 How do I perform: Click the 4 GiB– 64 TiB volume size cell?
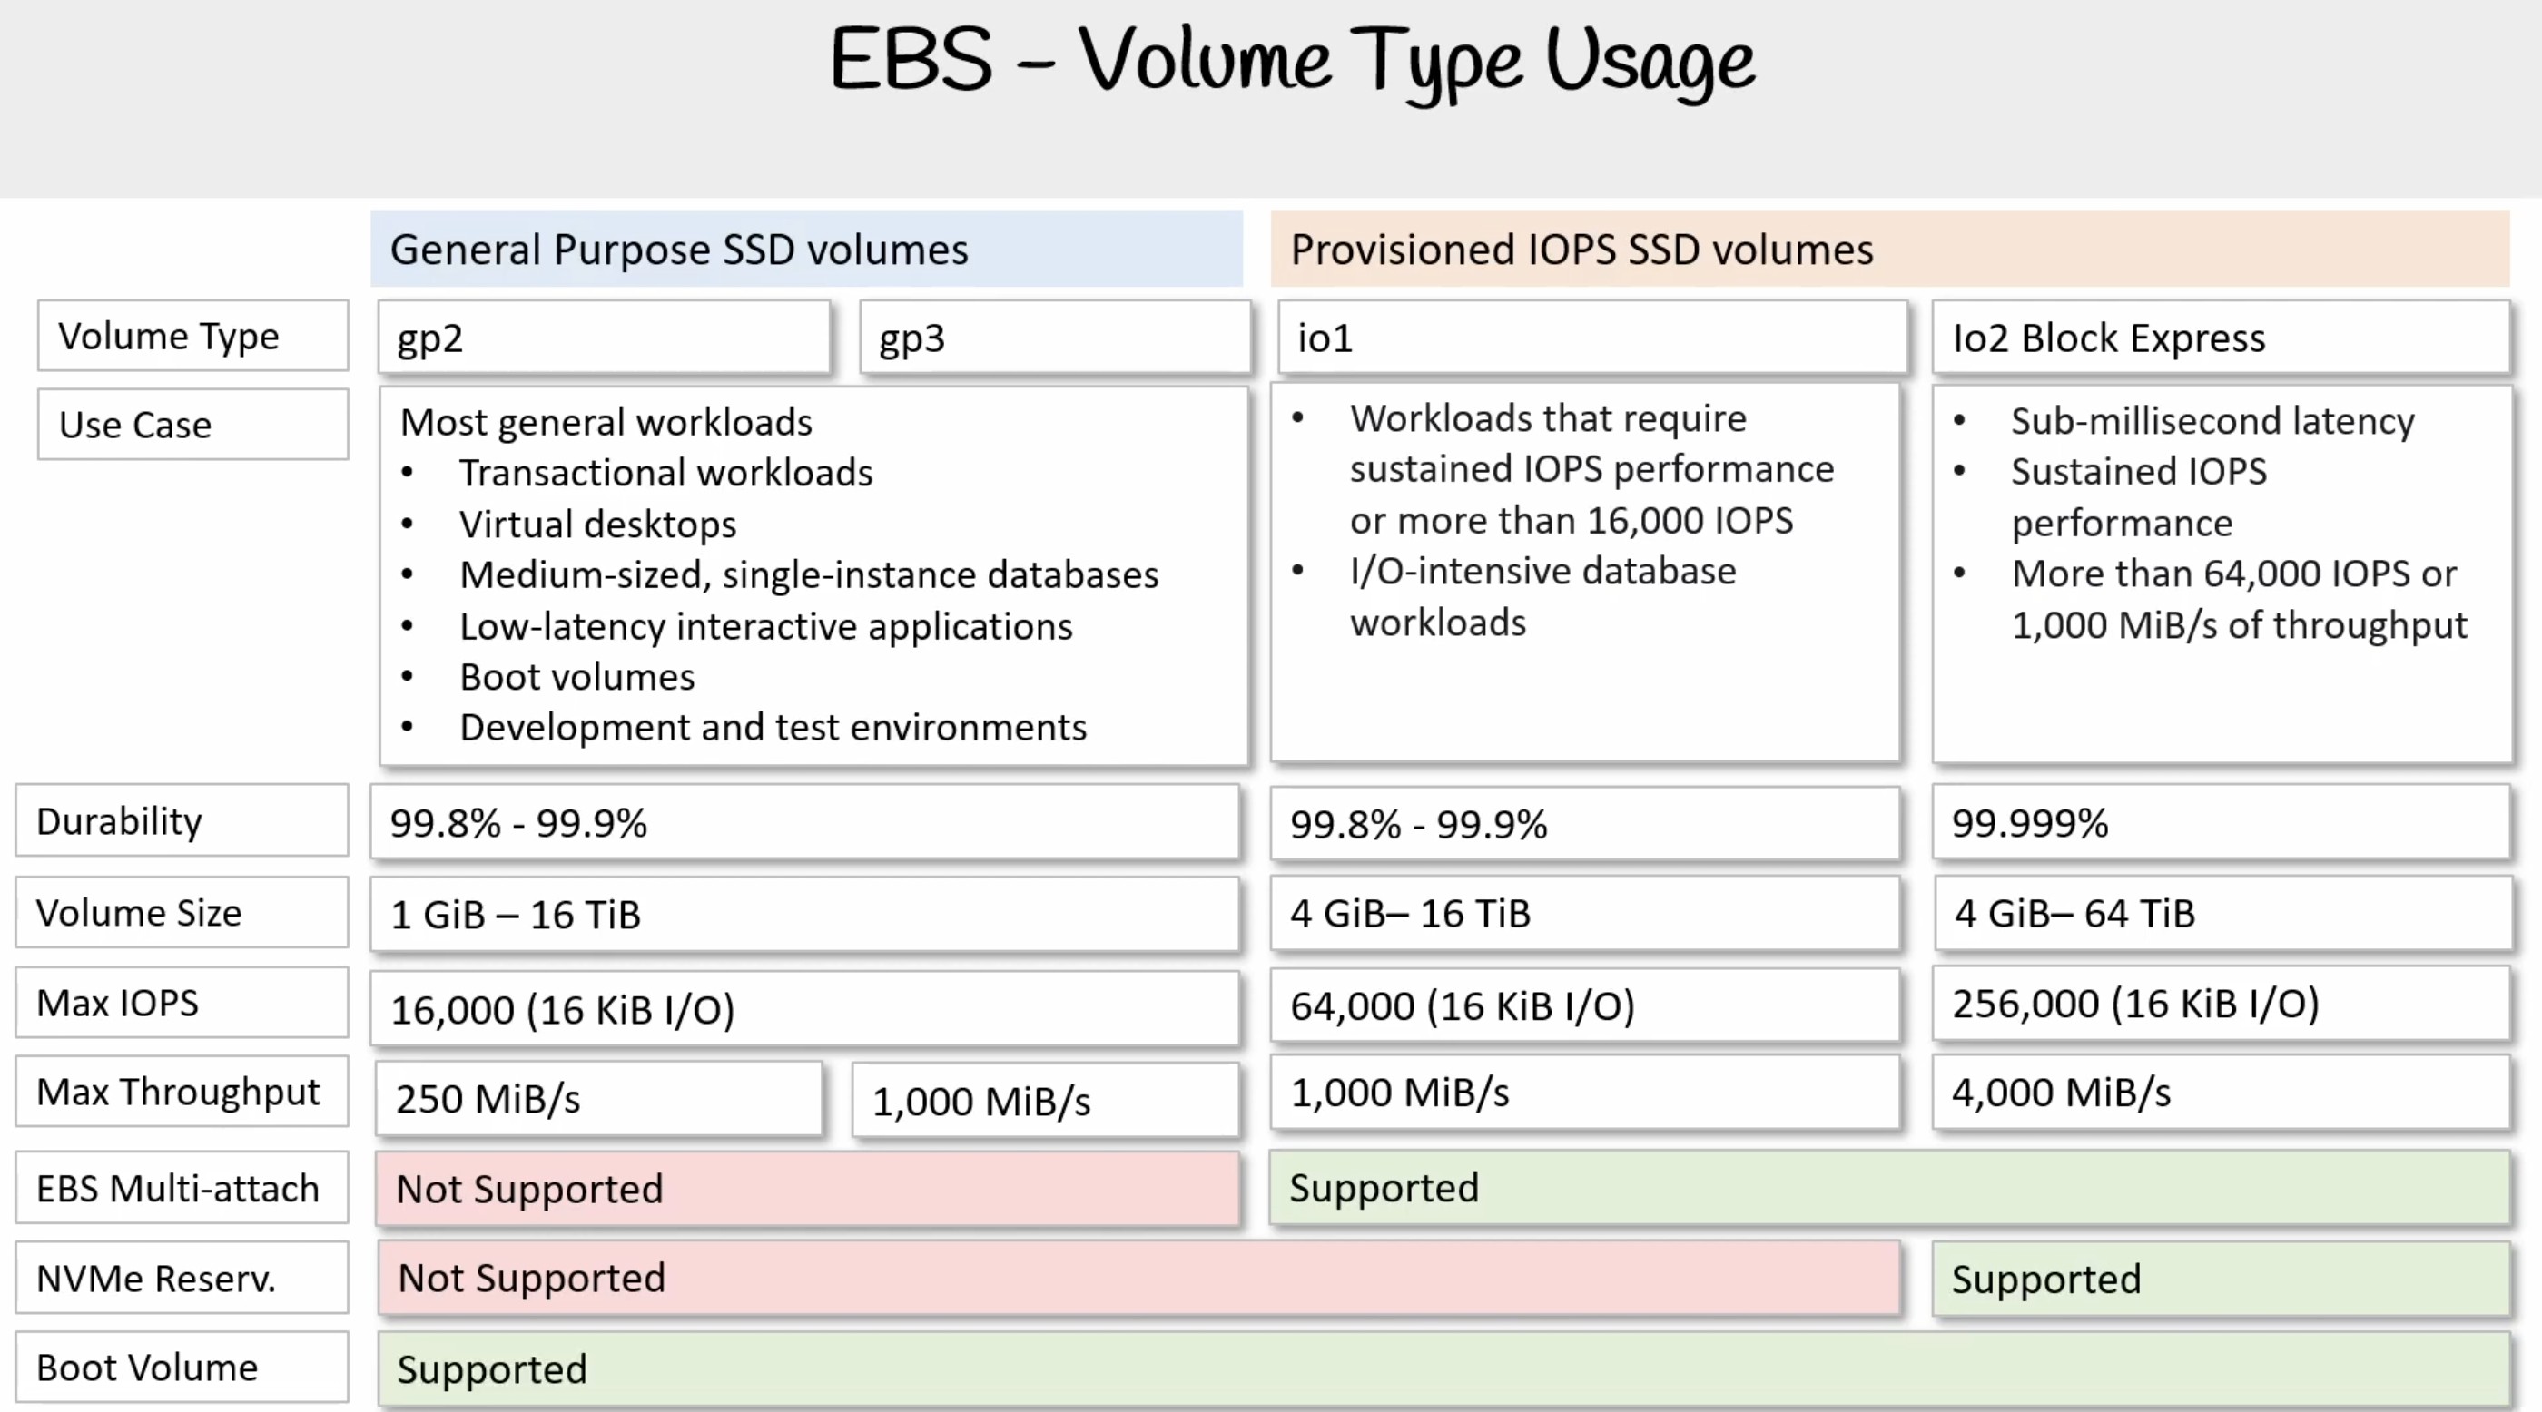tap(2222, 913)
